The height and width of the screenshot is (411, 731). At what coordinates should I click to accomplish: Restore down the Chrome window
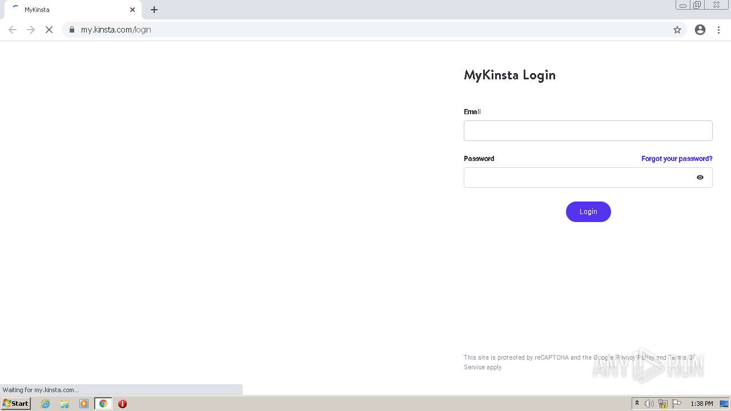(697, 5)
